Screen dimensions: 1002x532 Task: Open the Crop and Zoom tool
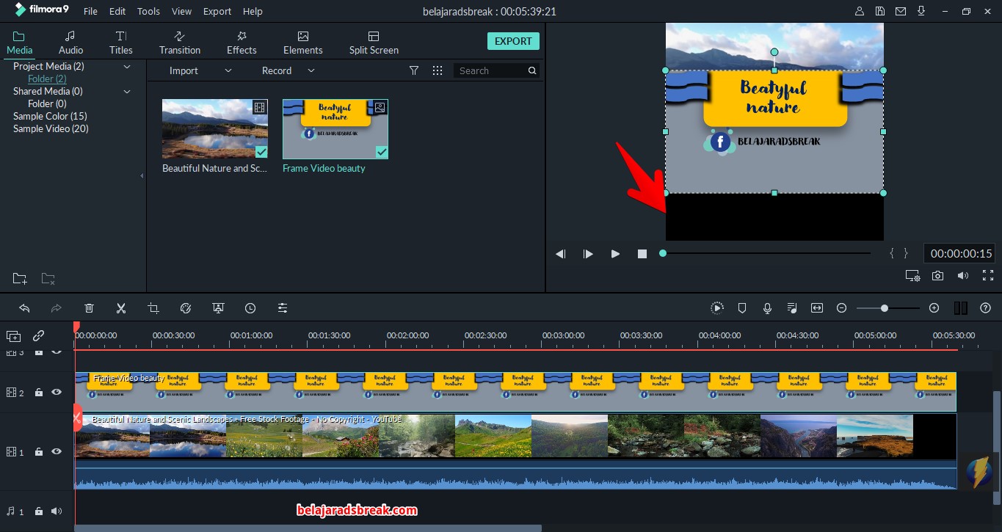(x=153, y=308)
